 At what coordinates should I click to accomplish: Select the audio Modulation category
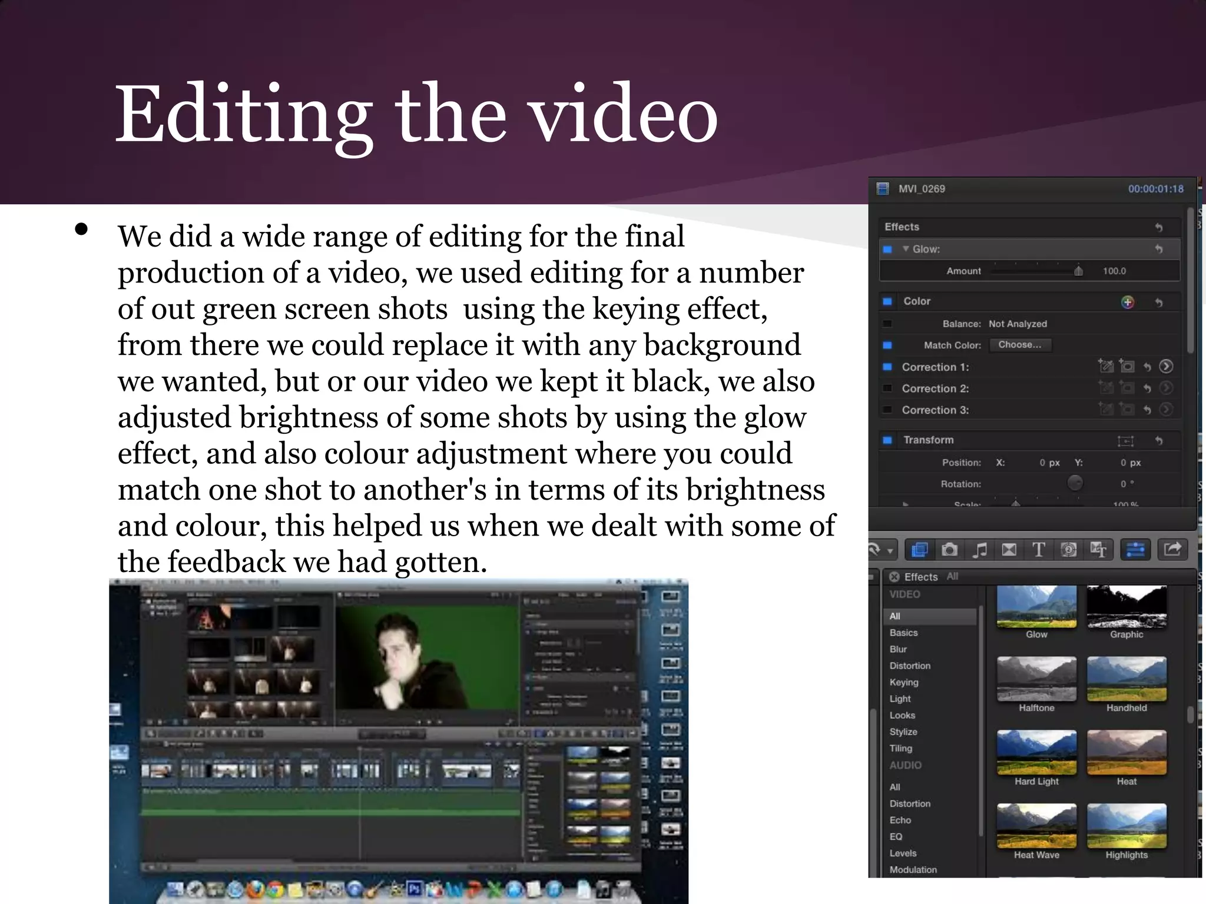click(x=913, y=869)
